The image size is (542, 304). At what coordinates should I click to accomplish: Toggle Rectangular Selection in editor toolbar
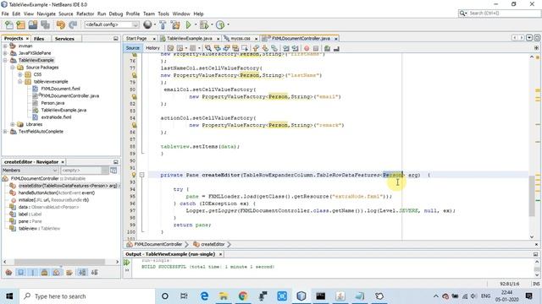[245, 48]
